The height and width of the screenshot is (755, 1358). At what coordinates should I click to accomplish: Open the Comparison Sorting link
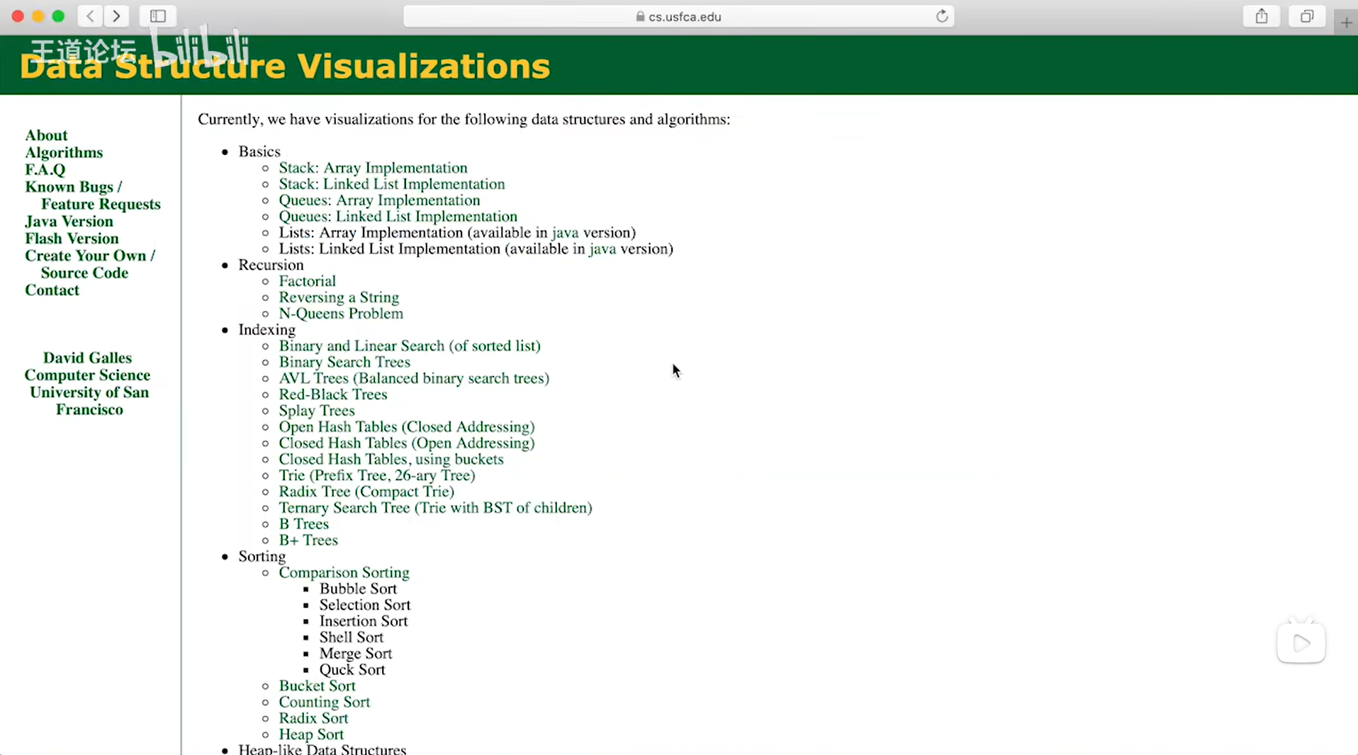point(344,574)
